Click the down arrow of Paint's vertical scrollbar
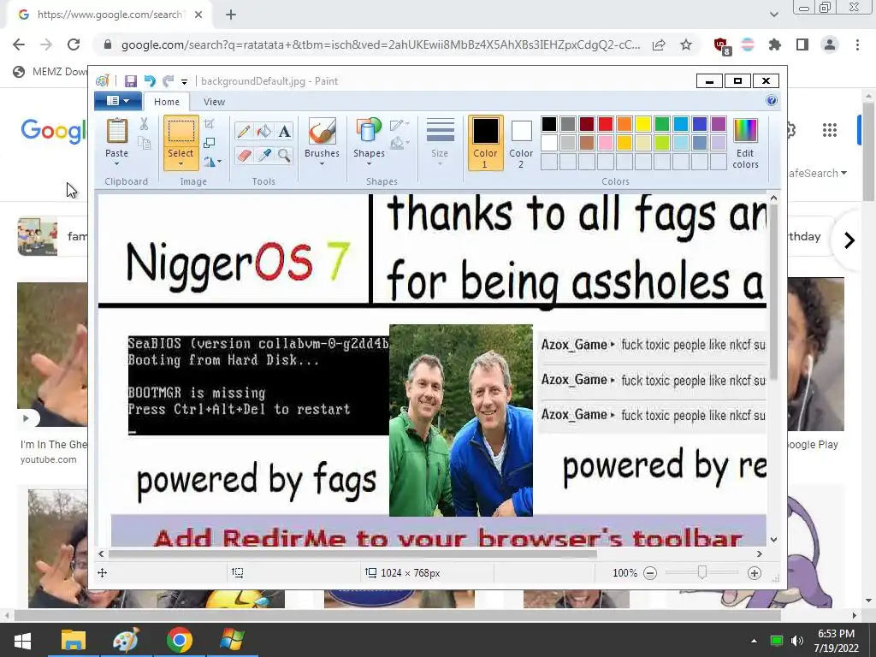This screenshot has height=657, width=876. (773, 540)
